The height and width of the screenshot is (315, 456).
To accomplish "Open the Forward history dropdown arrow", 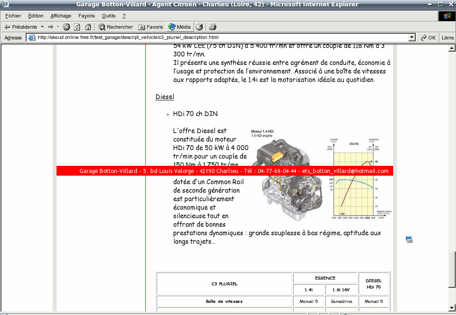I will pyautogui.click(x=58, y=27).
